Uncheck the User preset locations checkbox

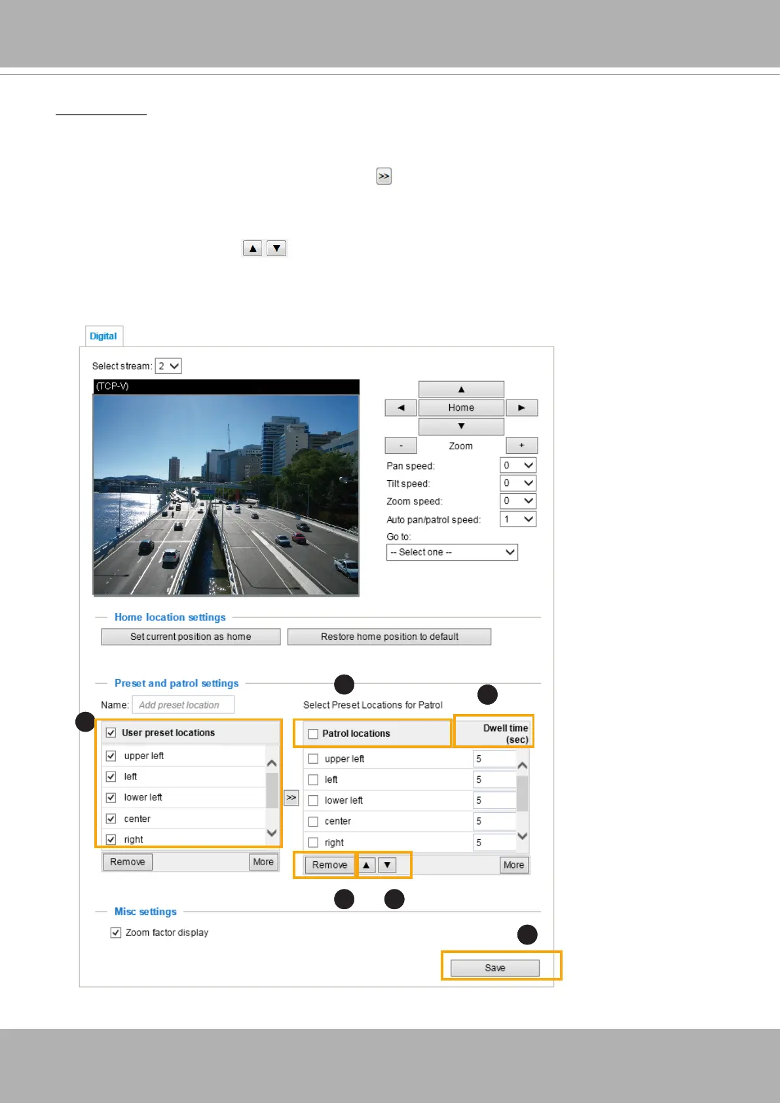coord(111,733)
